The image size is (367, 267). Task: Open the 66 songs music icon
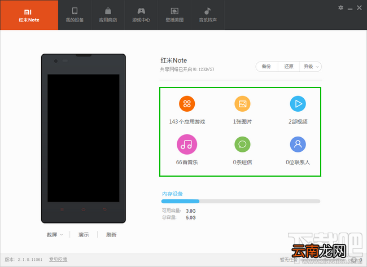(x=187, y=144)
